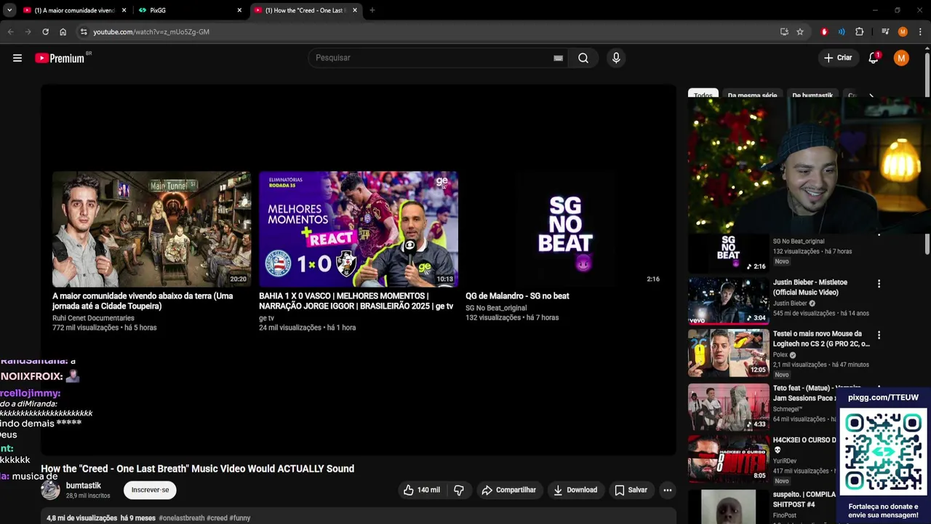Open bumtastik channel avatar
Viewport: 931px width, 524px height.
pos(50,490)
